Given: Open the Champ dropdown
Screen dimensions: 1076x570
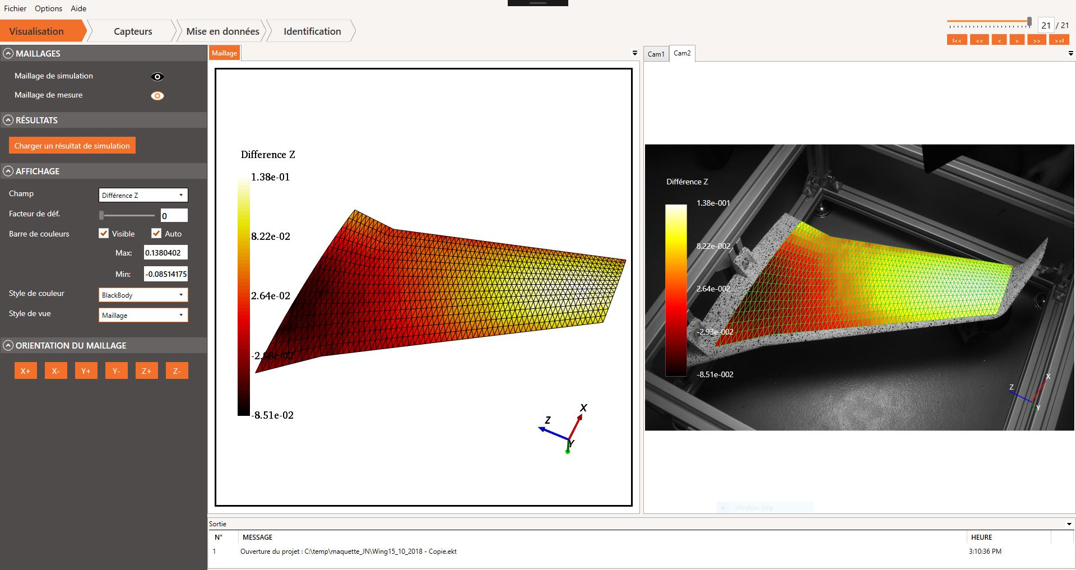Looking at the screenshot, I should point(143,195).
